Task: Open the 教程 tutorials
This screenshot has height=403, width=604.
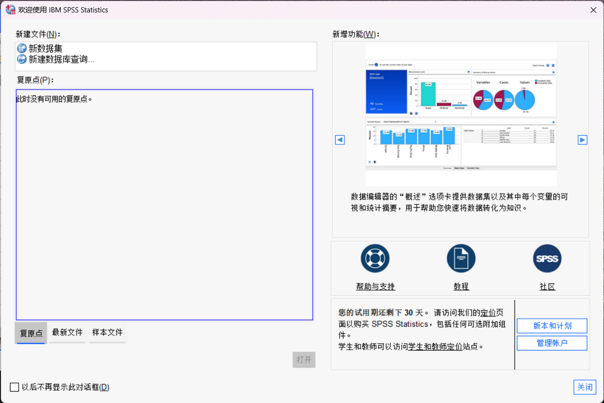Action: point(461,287)
